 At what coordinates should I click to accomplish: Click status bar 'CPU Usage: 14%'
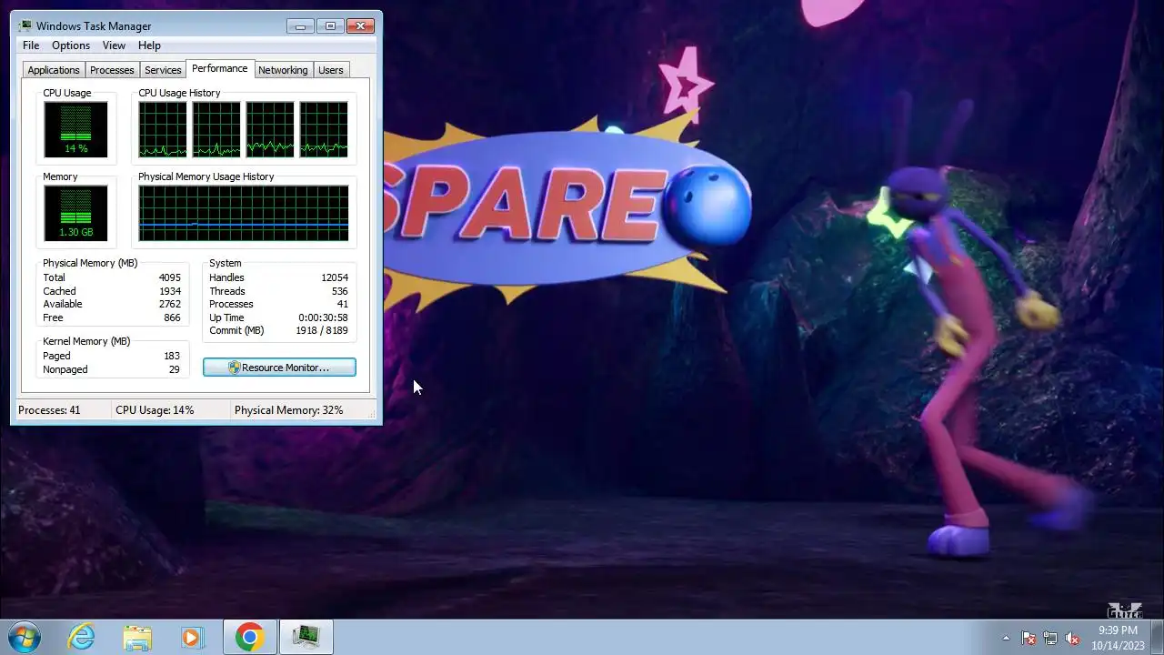click(x=155, y=410)
